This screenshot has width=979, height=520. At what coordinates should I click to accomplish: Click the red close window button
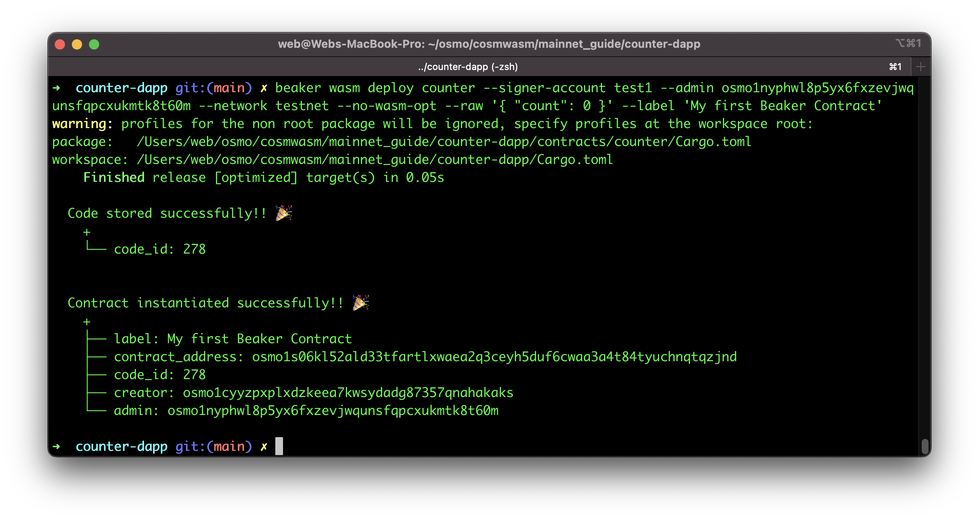(x=60, y=44)
